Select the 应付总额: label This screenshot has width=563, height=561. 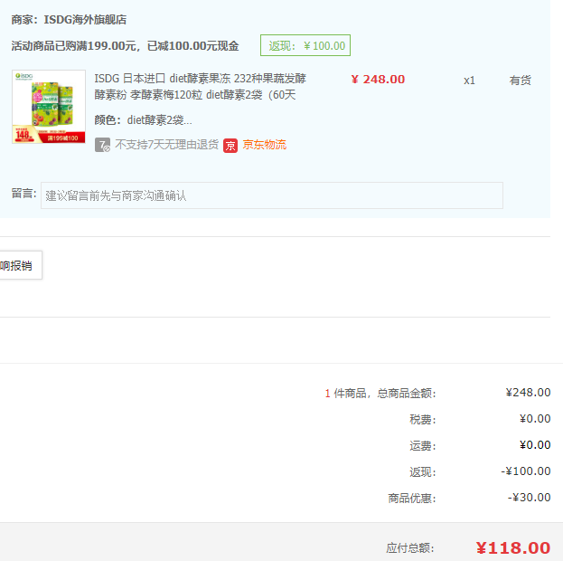click(x=410, y=548)
